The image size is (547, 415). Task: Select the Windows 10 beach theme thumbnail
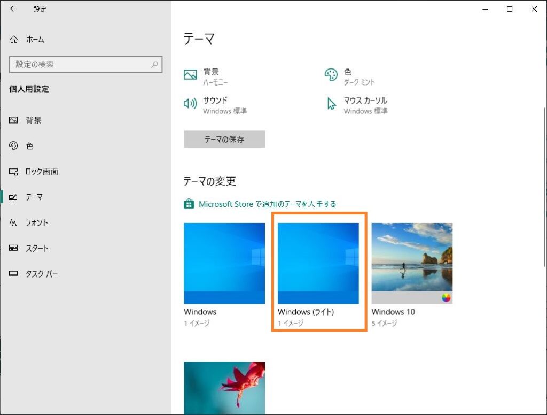click(x=412, y=264)
